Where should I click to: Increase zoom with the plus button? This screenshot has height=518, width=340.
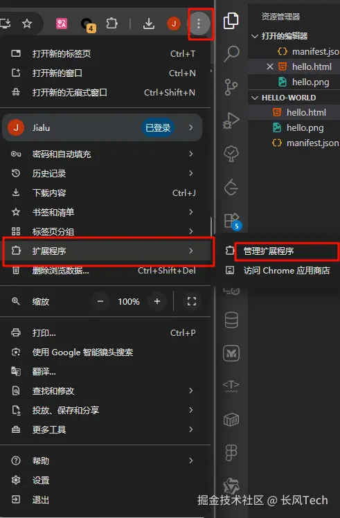(x=157, y=301)
